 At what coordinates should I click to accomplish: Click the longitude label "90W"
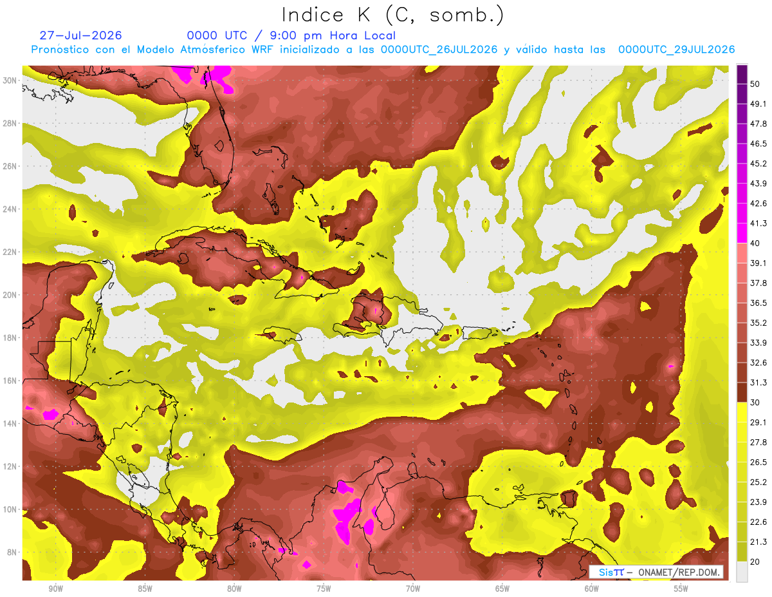[55, 589]
